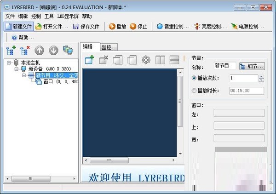This screenshot has height=194, width=276.
Task: Increase 播放次数 with the up arrow
Action: [261, 76]
